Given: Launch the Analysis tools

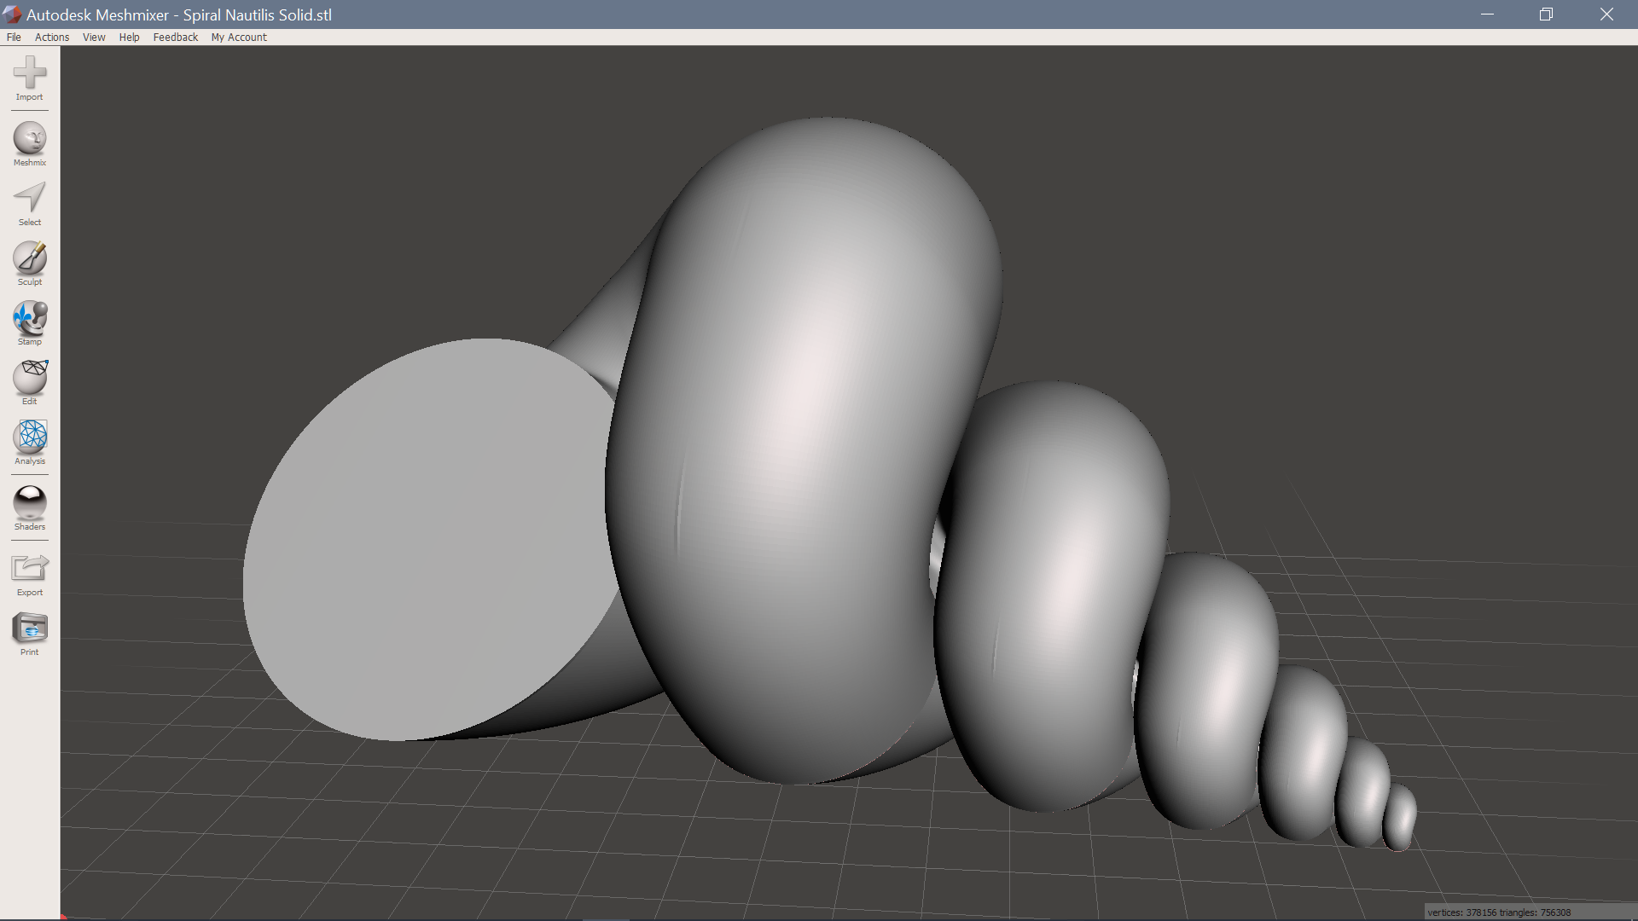Looking at the screenshot, I should click(x=30, y=437).
